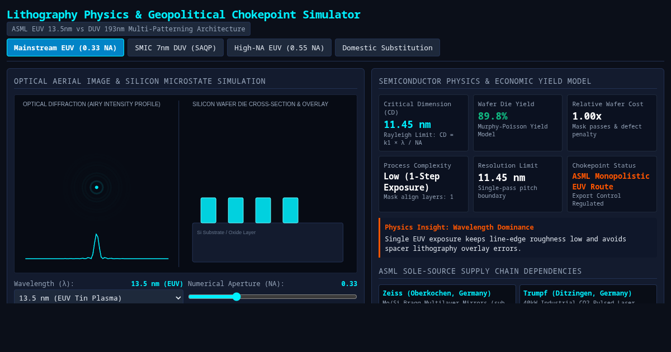671x352 pixels.
Task: Click the Semiconductor Physics & Economic Yield heading
Action: pos(485,81)
